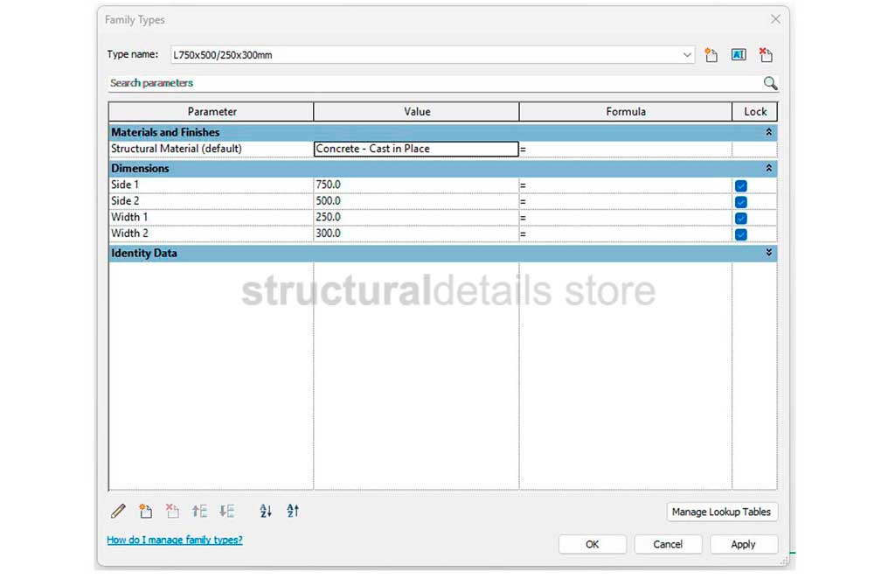895x579 pixels.
Task: Click the New Parameter icon at bottom
Action: pyautogui.click(x=146, y=511)
